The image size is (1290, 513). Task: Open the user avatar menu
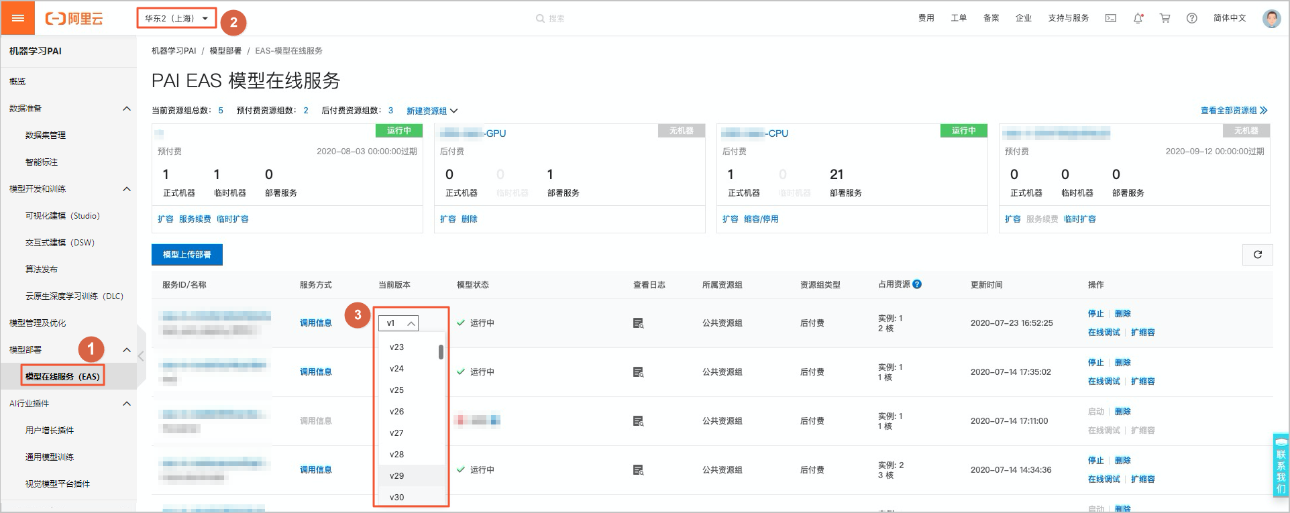1271,19
